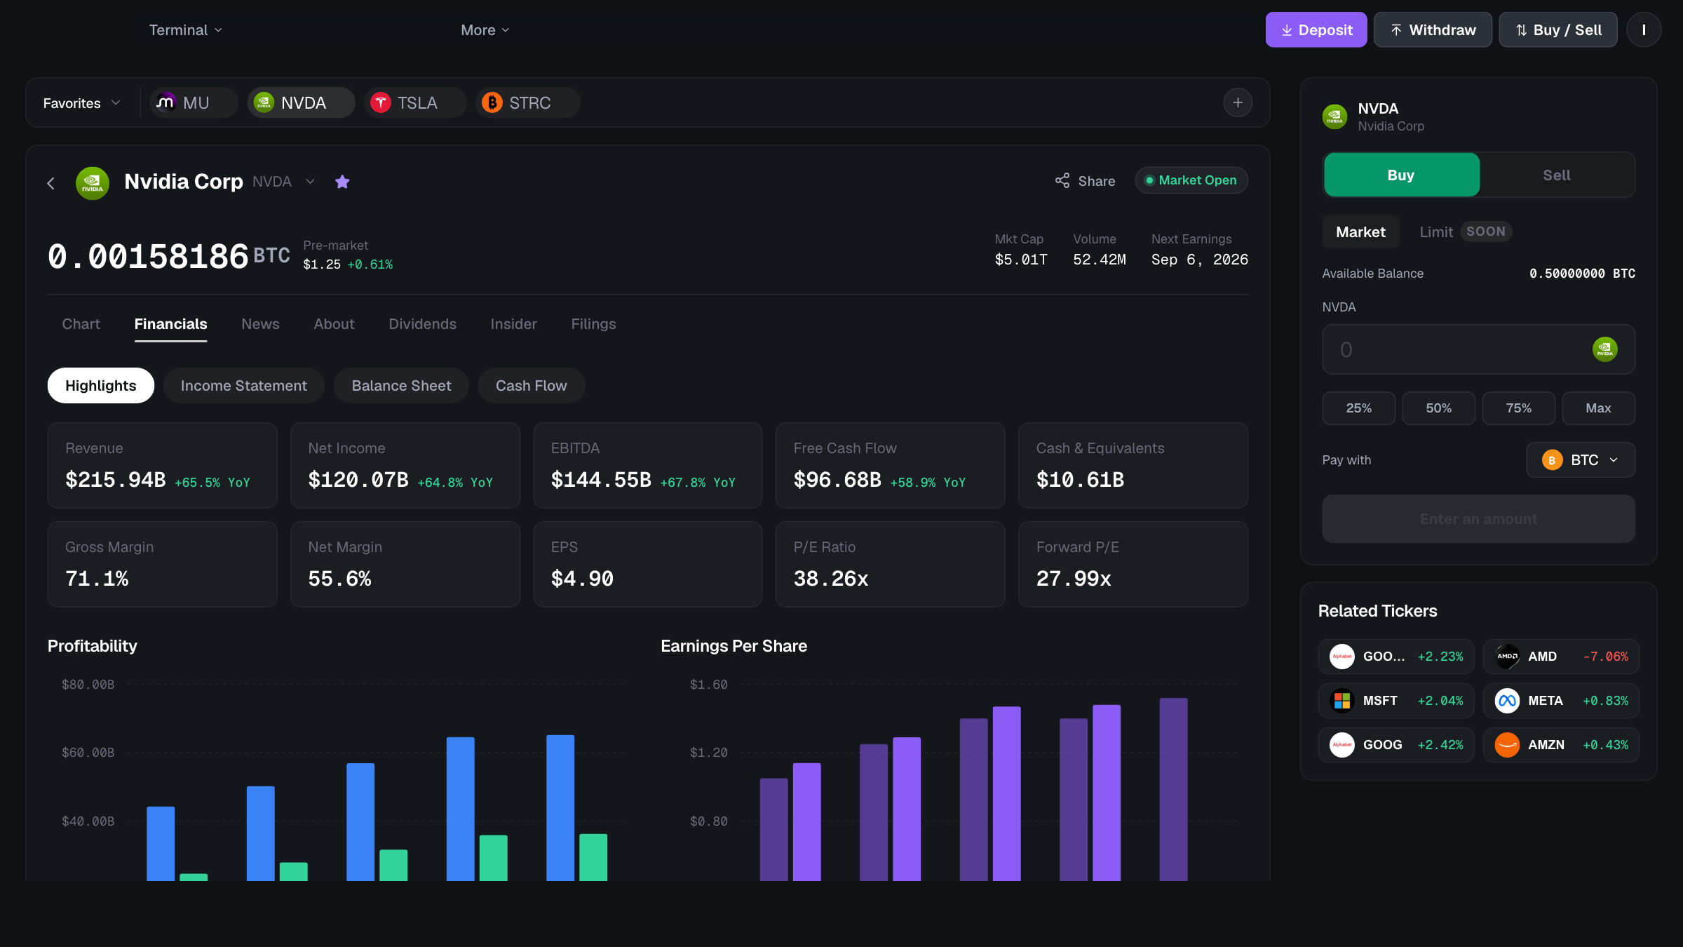This screenshot has width=1683, height=947.
Task: Click the Nvidia logo beside the company name
Action: pos(93,183)
